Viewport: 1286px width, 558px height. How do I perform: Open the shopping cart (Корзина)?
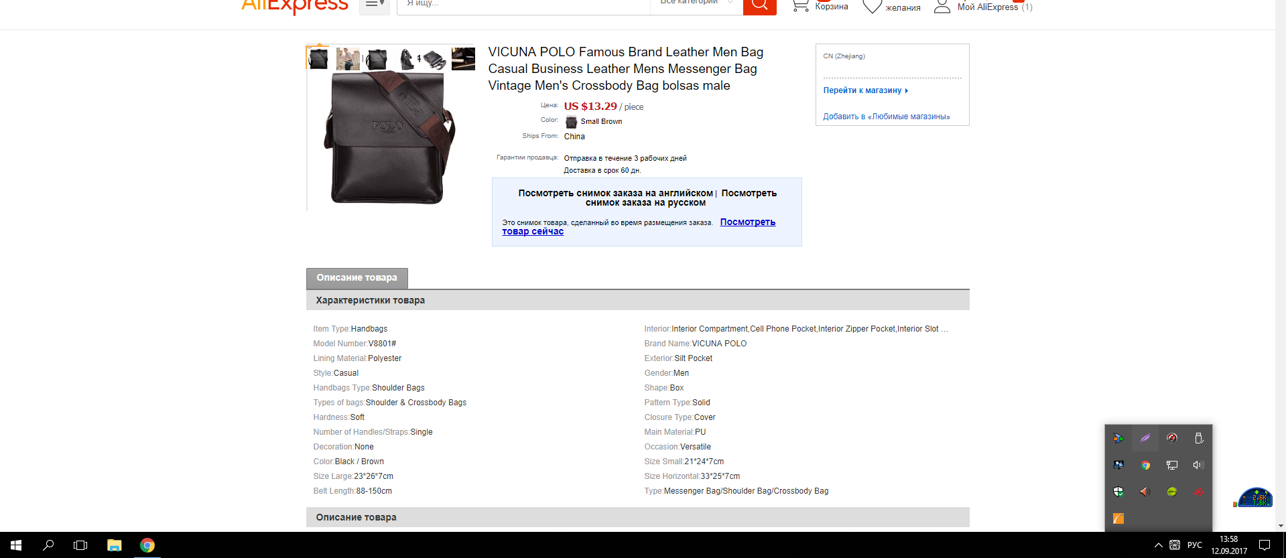820,6
